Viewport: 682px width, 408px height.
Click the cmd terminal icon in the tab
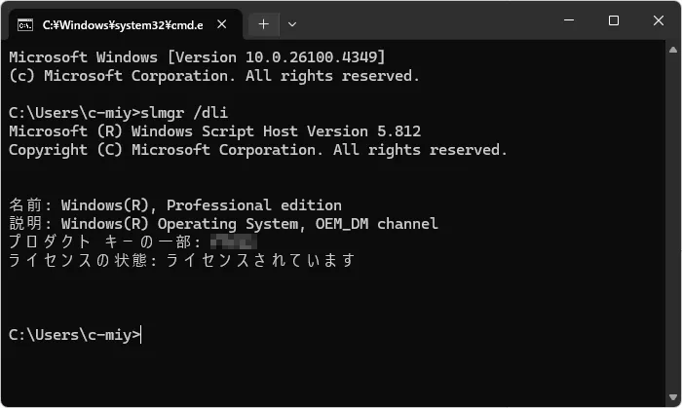(24, 25)
